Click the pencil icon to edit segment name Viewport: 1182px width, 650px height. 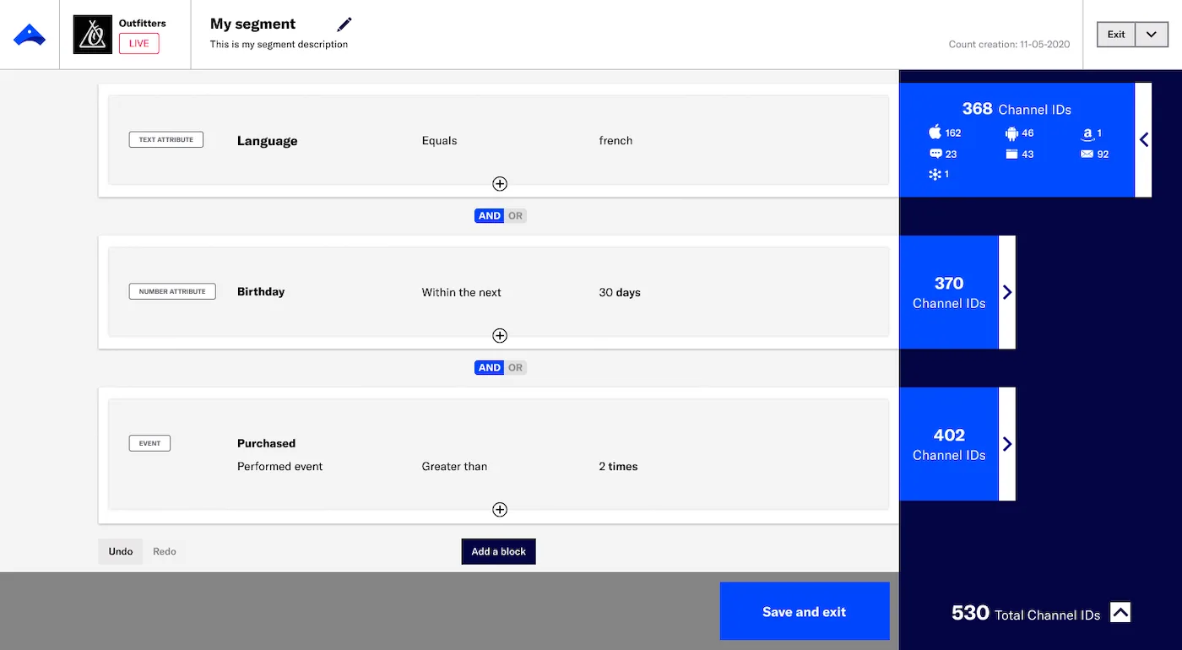coord(344,24)
